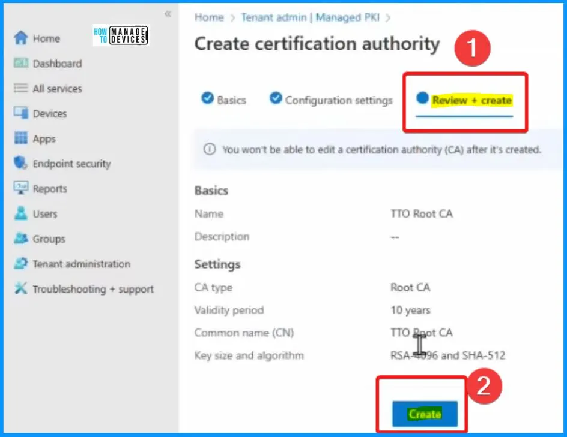Click the Troubleshooting + support wrench icon
The height and width of the screenshot is (437, 567).
point(20,288)
